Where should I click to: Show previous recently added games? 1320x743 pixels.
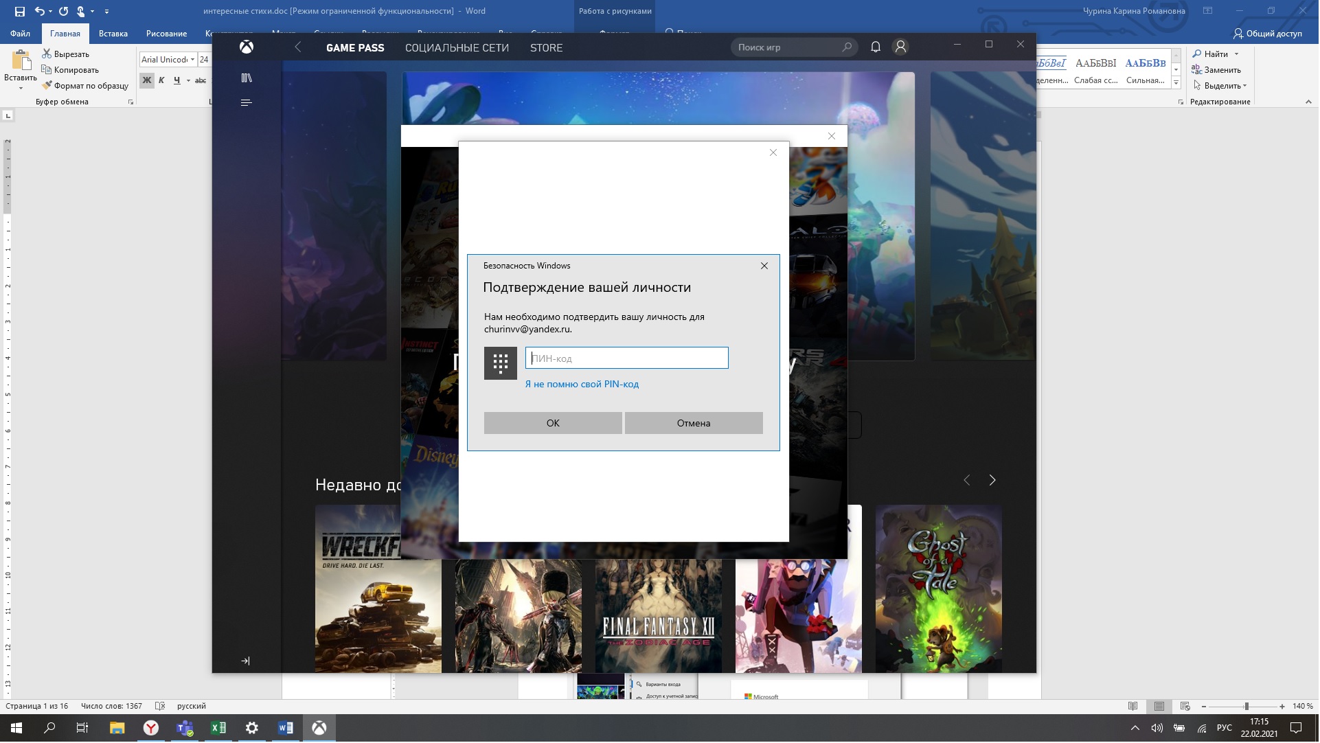968,481
